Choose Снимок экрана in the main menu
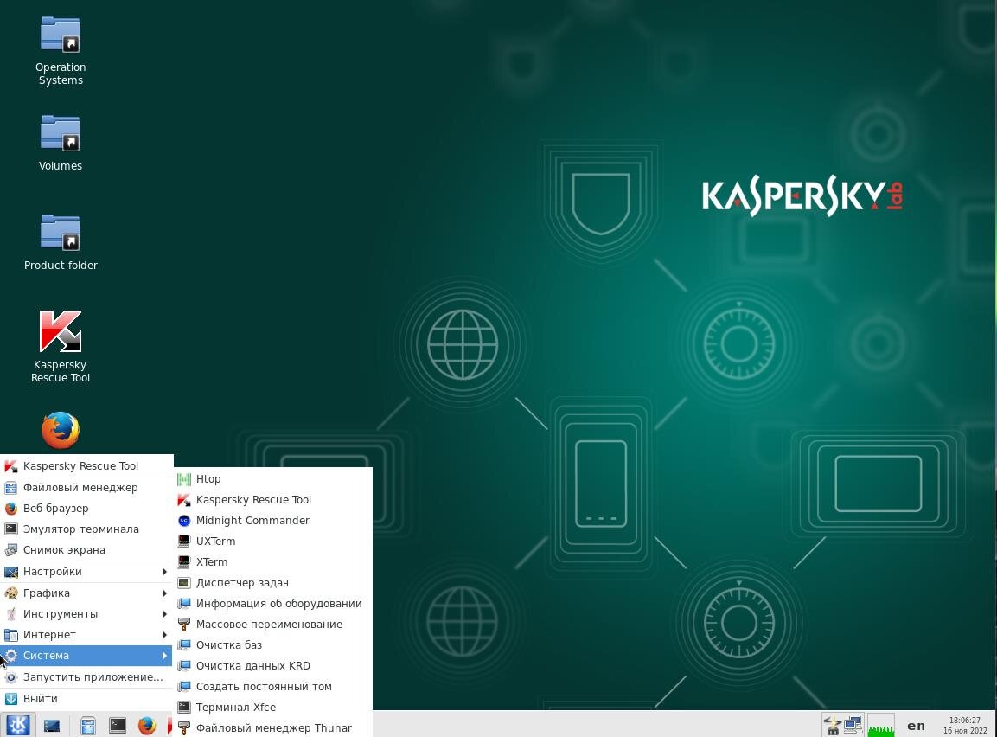 point(86,550)
